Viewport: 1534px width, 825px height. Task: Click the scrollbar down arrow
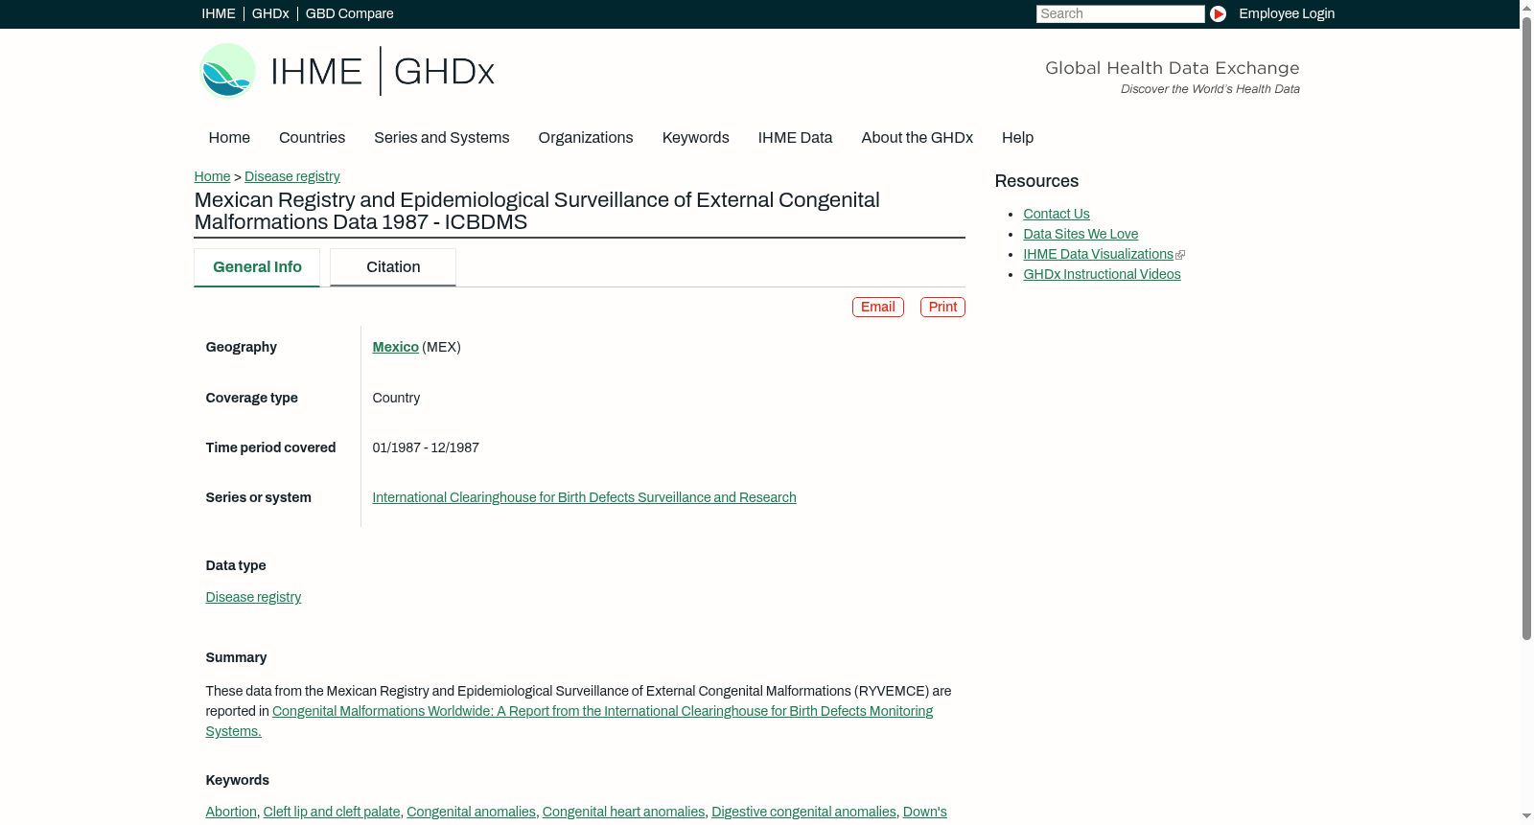click(x=1526, y=817)
